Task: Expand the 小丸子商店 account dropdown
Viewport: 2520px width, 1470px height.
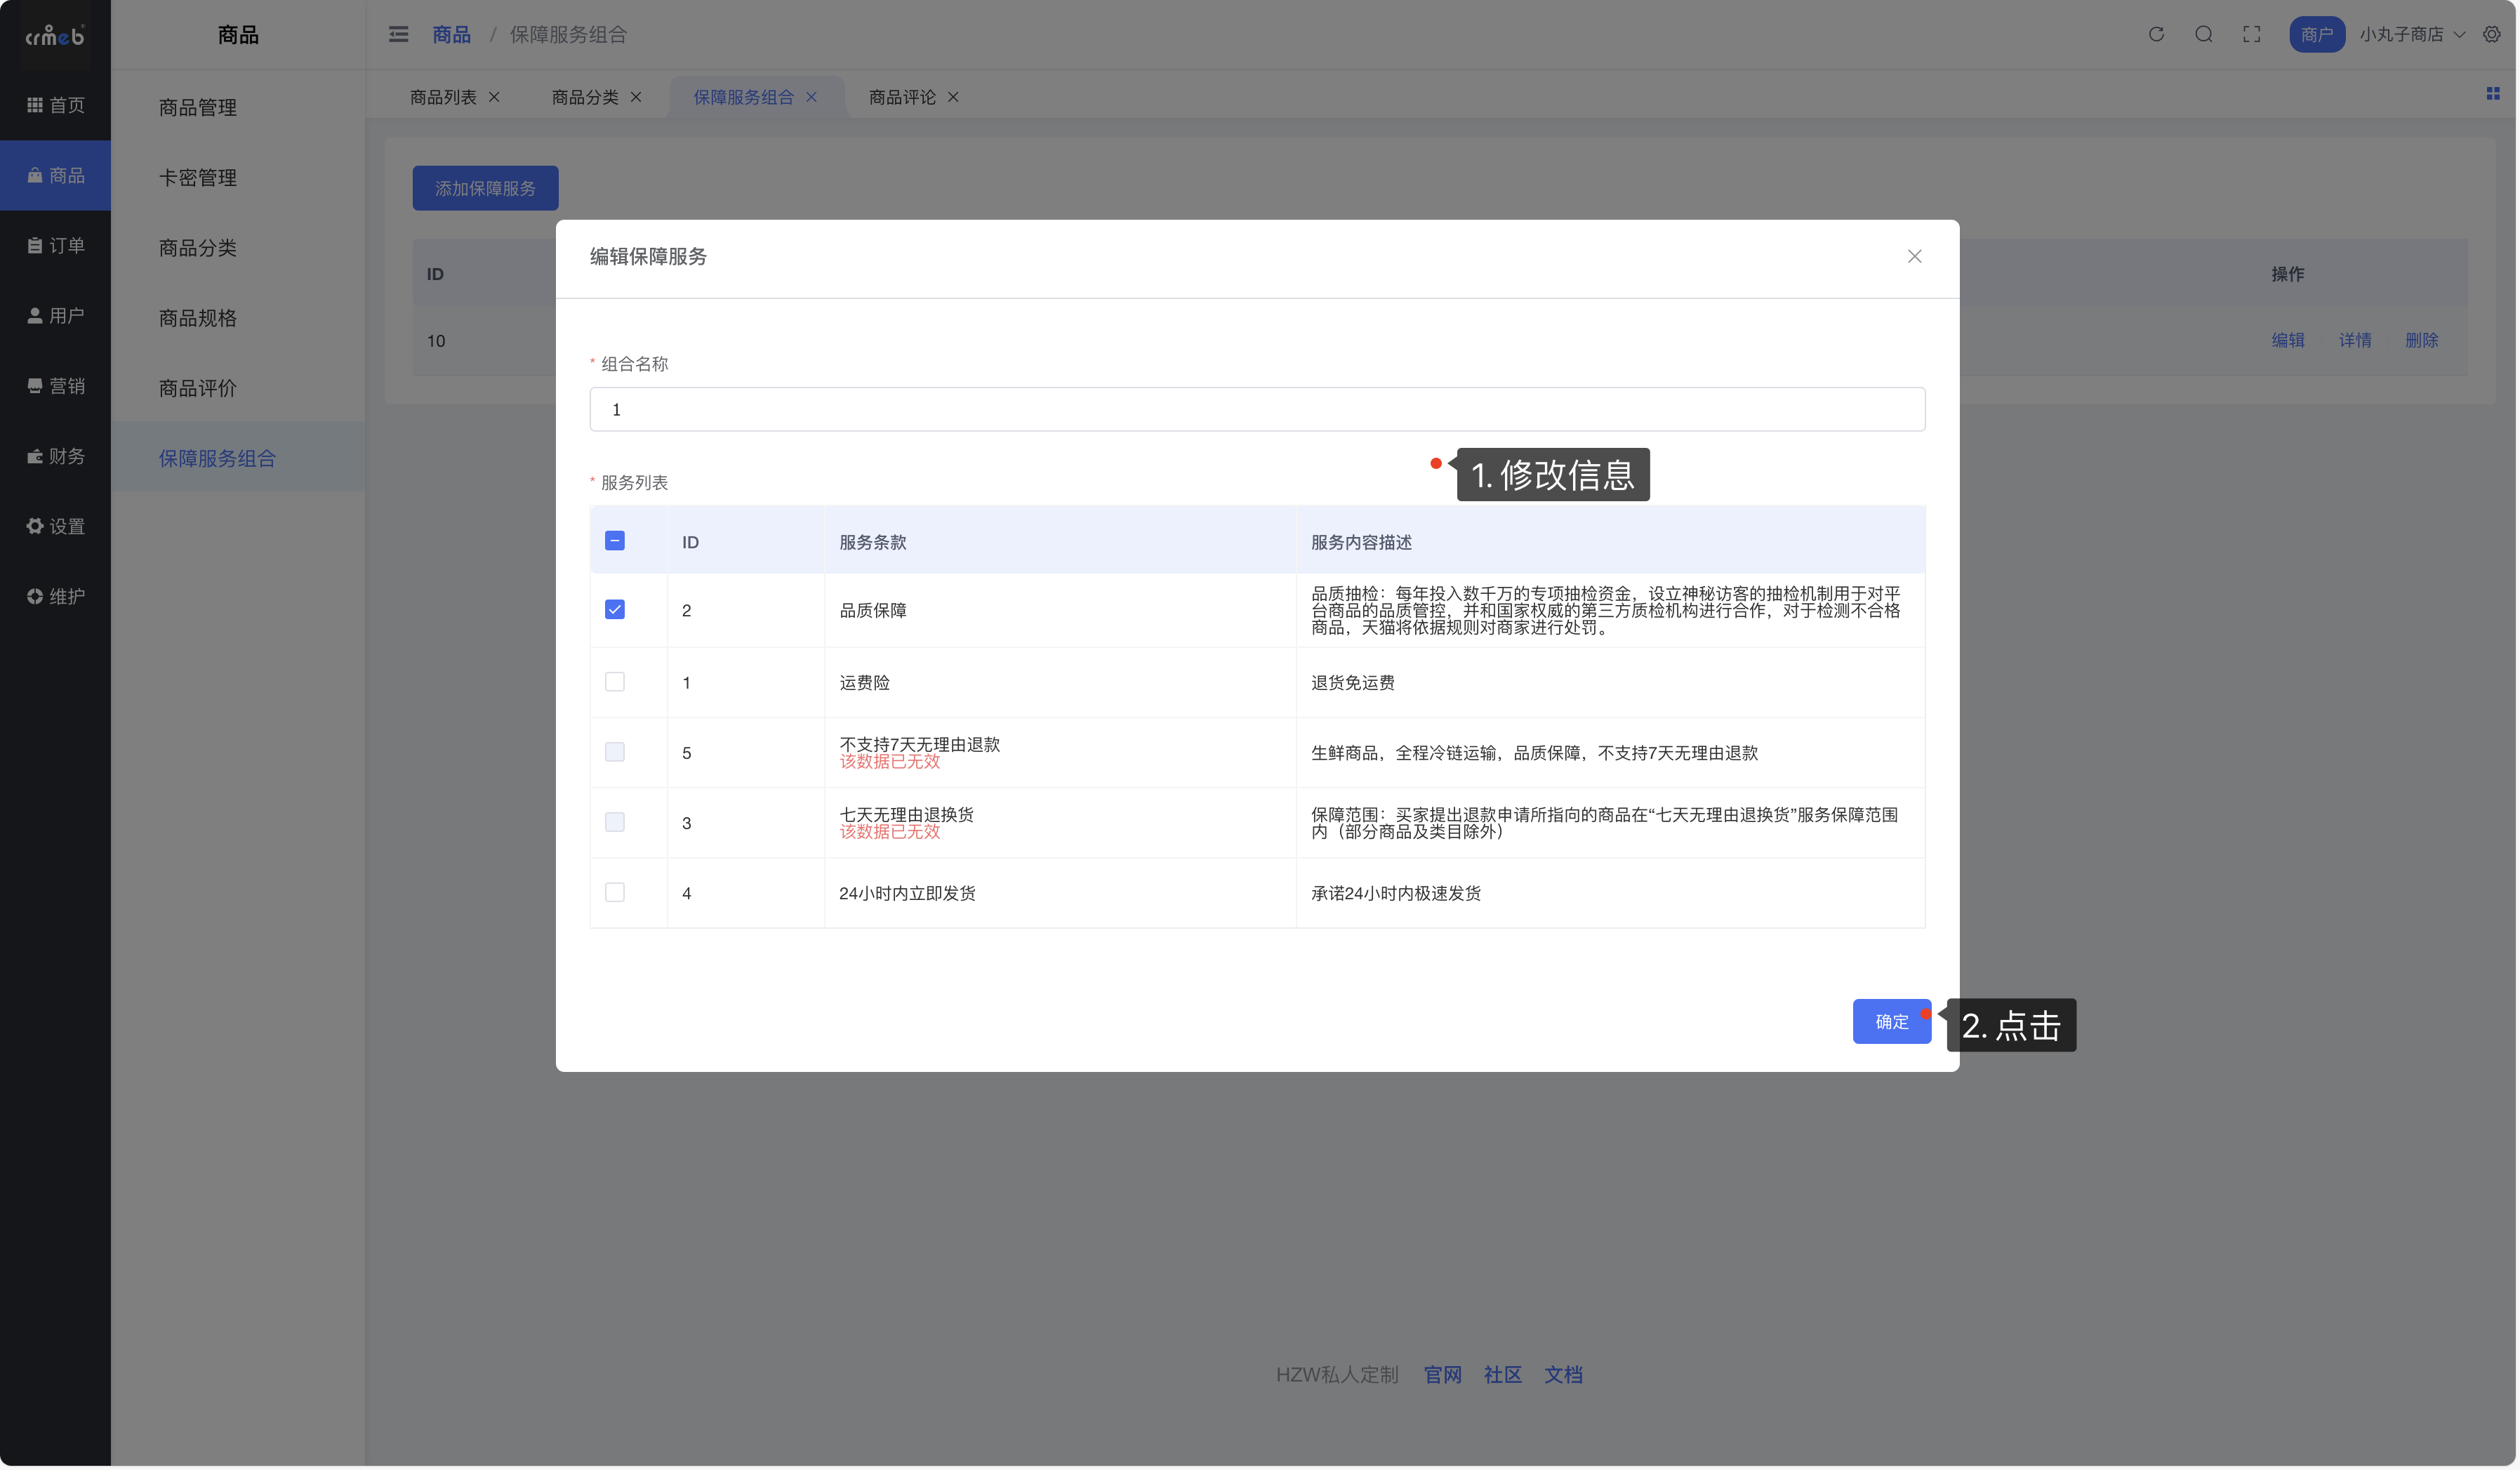Action: tap(2411, 34)
